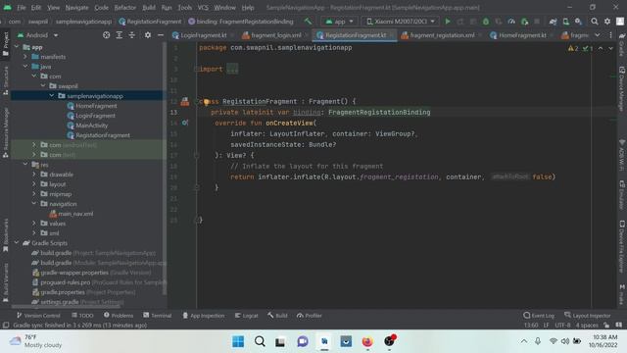
Task: Open the recent tabs options vertical dots
Action: (x=610, y=35)
